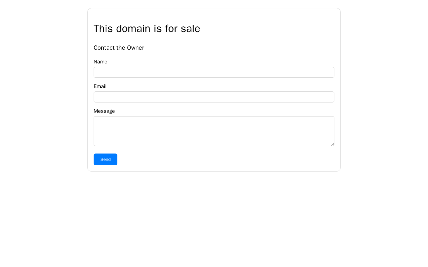The image size is (428, 267).
Task: Submit the contact form with Send
Action: coord(105,160)
